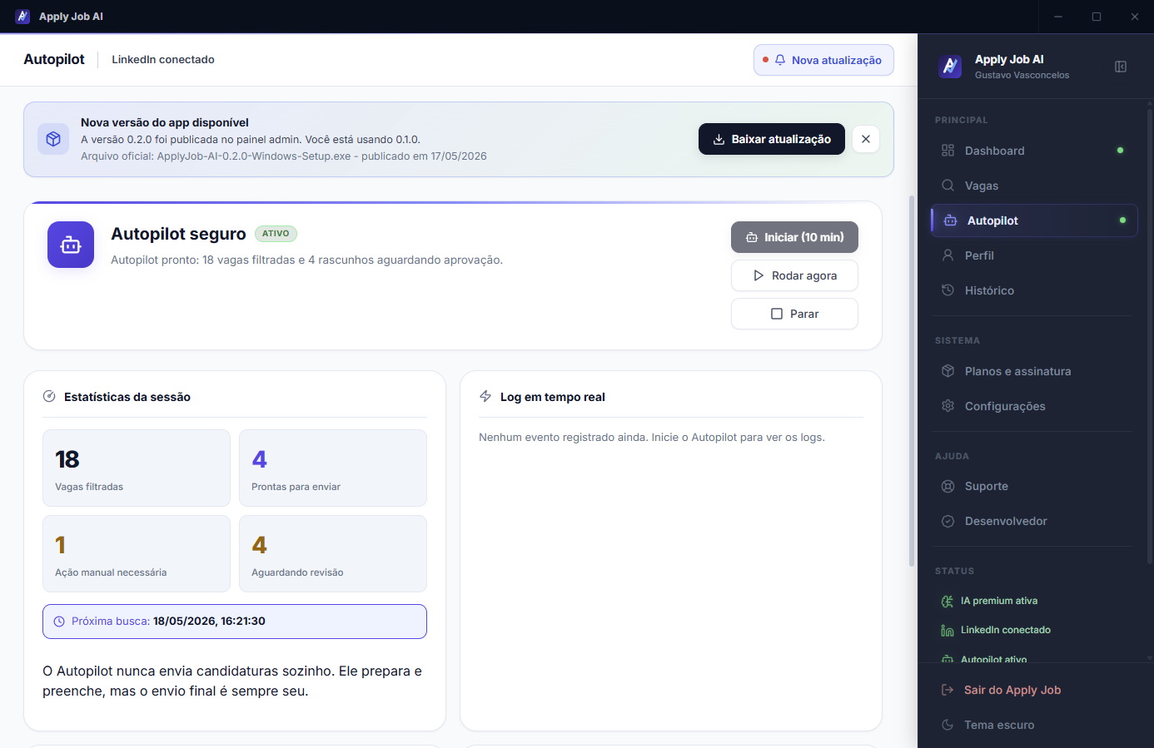Open Histórico in the sidebar

tap(1034, 290)
